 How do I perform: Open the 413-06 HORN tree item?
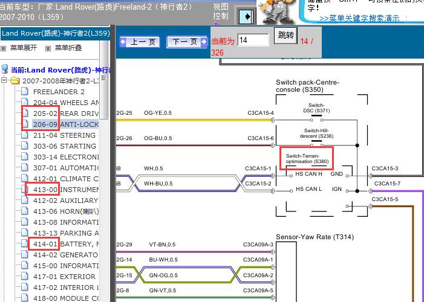[66, 211]
